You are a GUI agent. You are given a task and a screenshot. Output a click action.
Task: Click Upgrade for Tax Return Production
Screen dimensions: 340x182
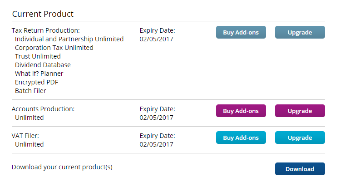pos(300,32)
